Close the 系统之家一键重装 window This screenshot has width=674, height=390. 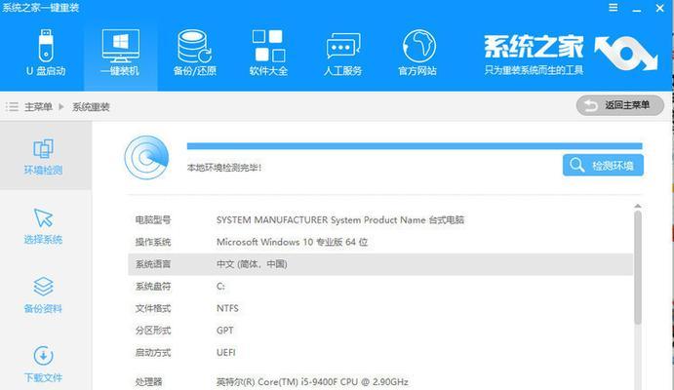(x=659, y=8)
